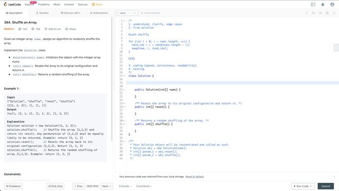Open the playground icon in top bar
The height and width of the screenshot is (191, 339).
click(313, 4)
